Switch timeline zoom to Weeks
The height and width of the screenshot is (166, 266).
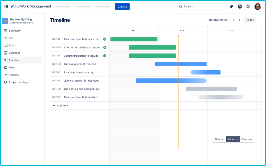(x=219, y=139)
